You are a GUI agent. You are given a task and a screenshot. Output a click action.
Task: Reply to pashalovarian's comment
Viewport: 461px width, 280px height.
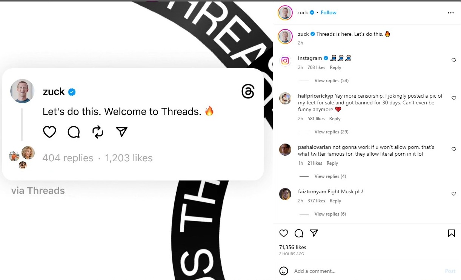click(x=332, y=163)
